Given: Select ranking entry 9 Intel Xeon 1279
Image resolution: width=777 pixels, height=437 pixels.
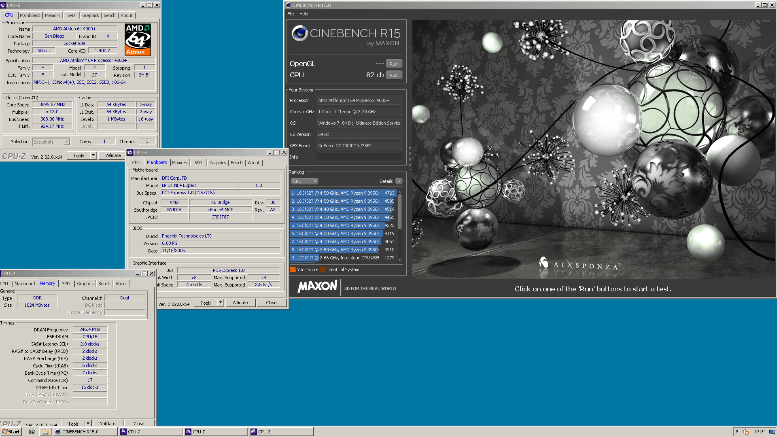Looking at the screenshot, I should 343,258.
